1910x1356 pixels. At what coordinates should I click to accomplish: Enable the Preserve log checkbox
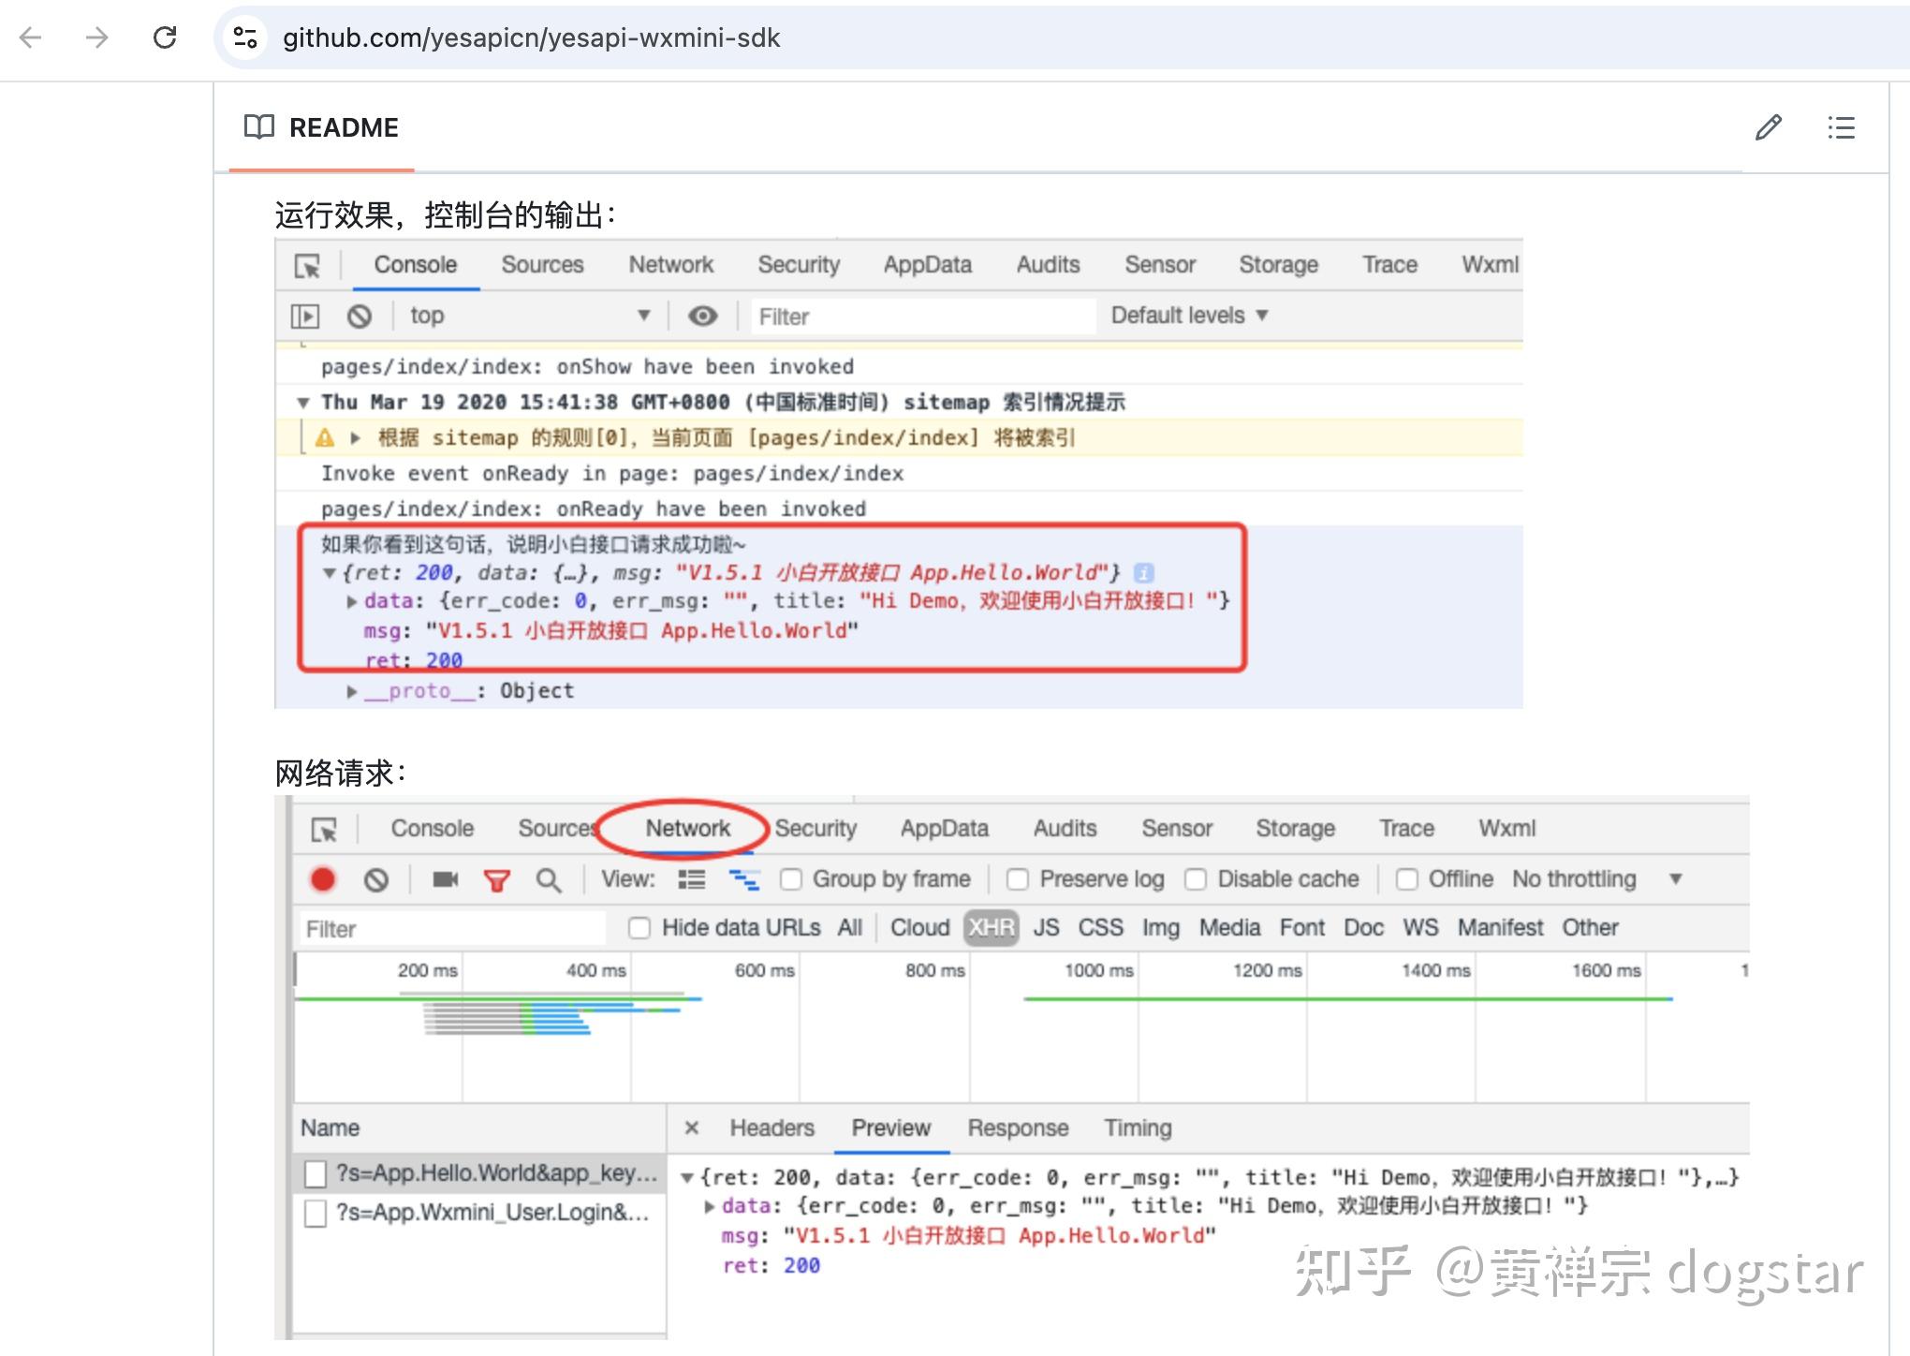1019,879
